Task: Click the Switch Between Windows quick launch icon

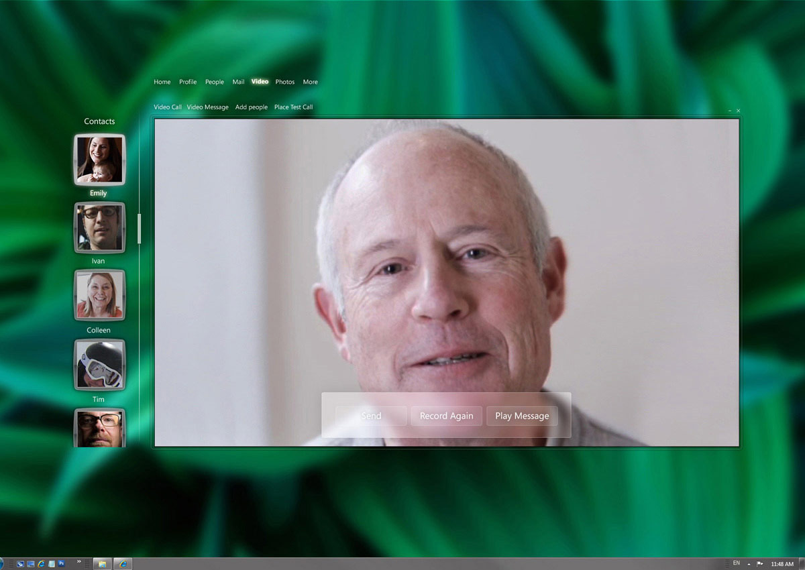Action: coord(20,564)
